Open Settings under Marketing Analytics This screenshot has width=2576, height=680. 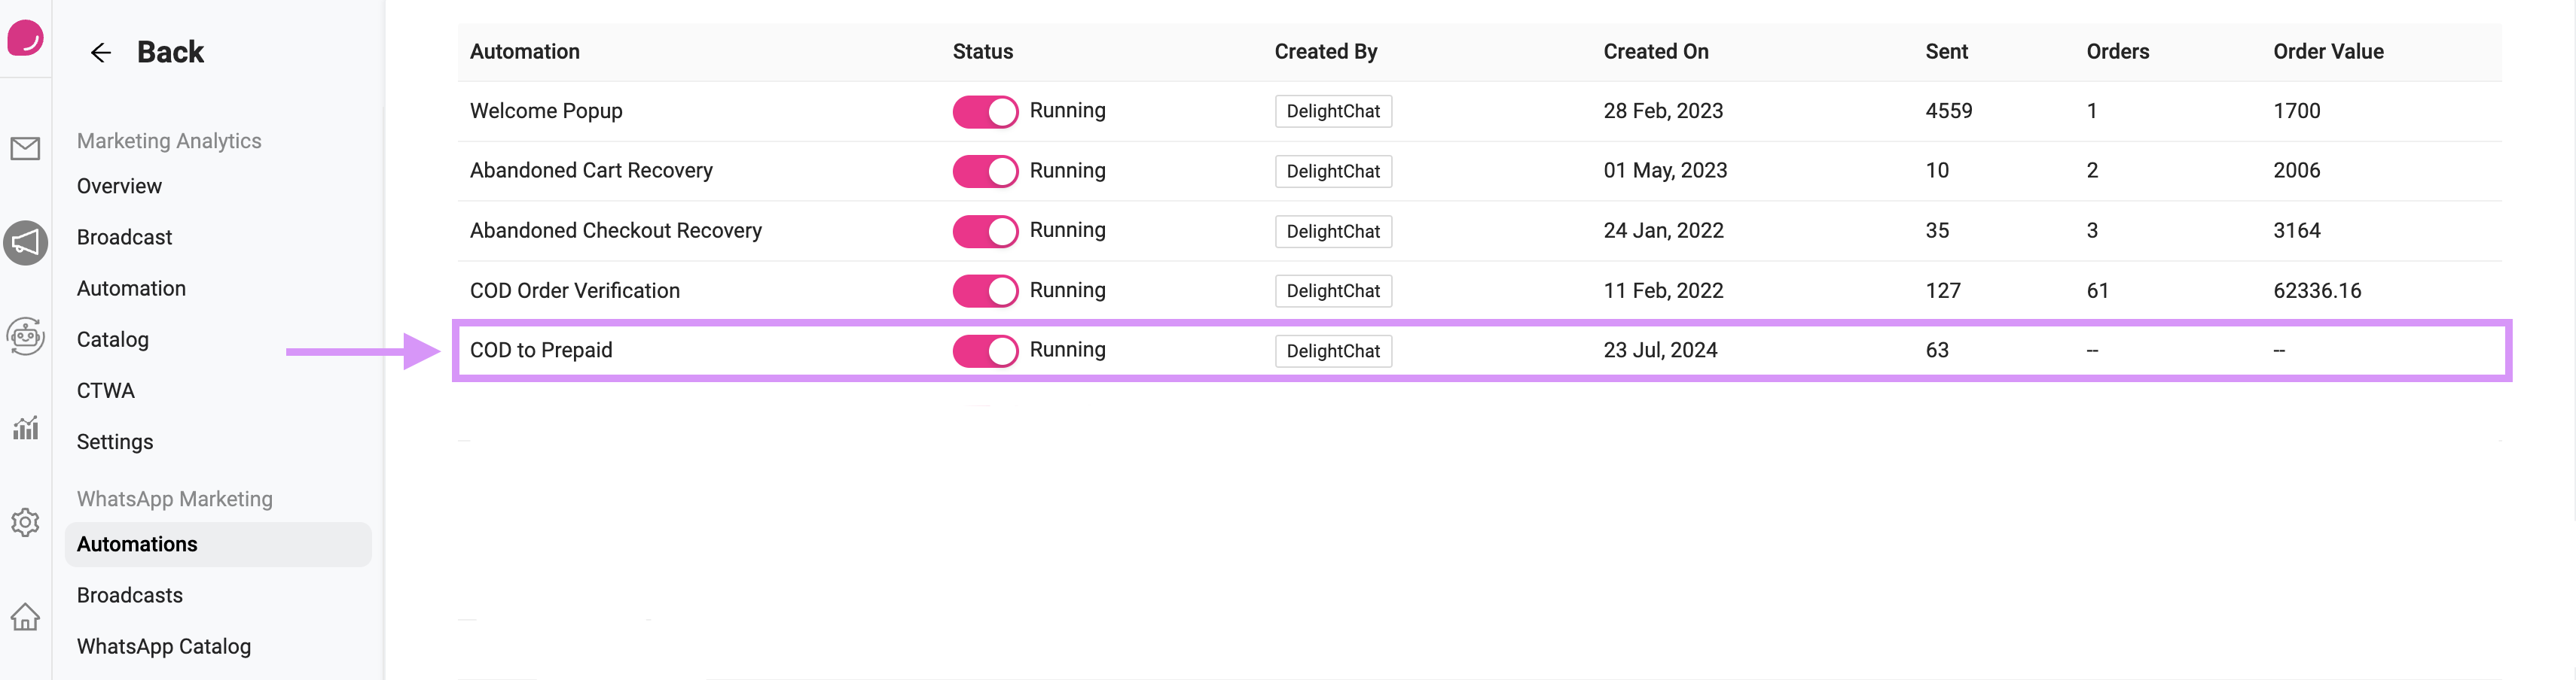(x=115, y=442)
